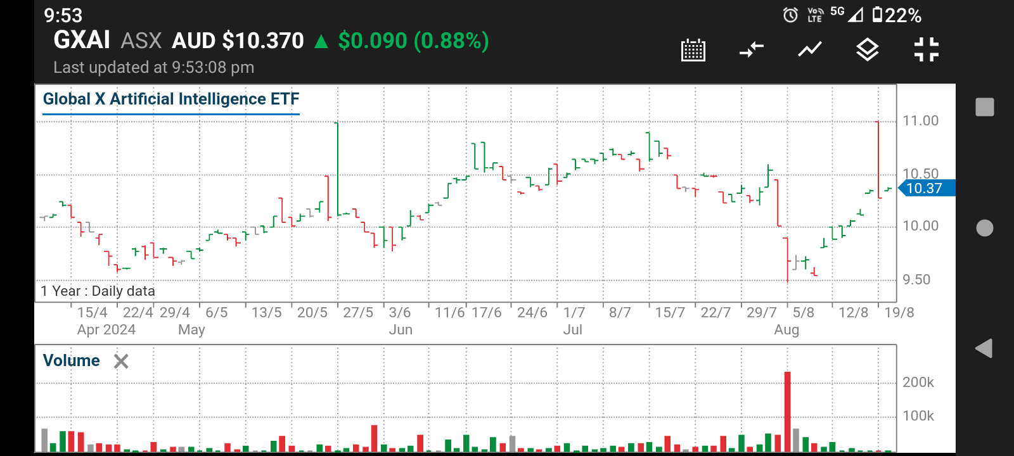
Task: Tap the Apr 2024 month label
Action: point(106,329)
